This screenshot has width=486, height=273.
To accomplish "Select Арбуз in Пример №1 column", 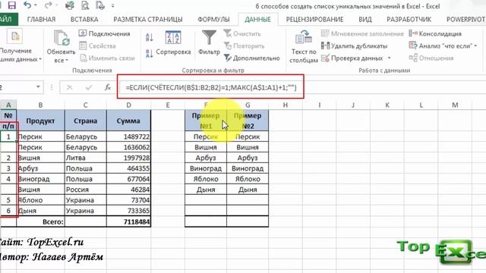I will click(206, 158).
